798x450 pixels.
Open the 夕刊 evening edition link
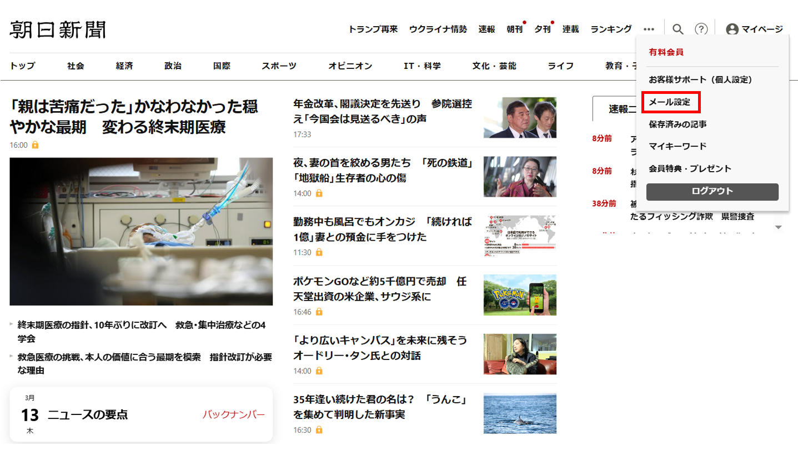pos(543,29)
